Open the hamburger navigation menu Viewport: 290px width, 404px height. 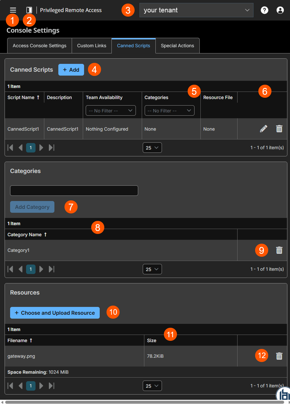[13, 10]
